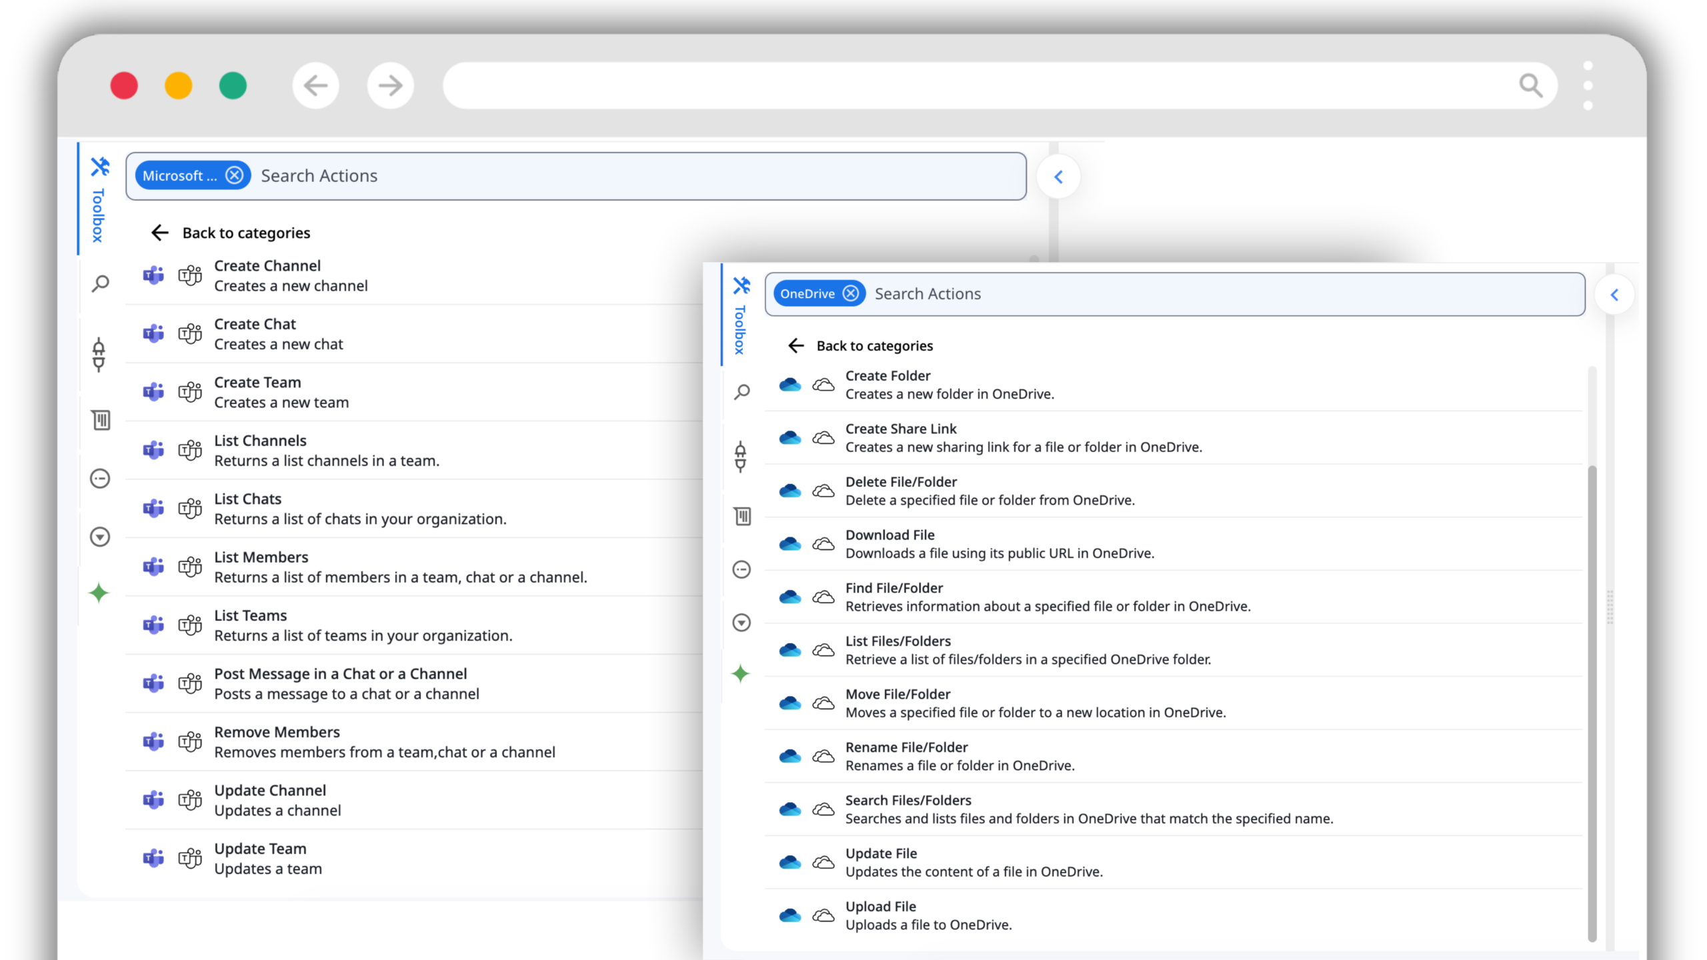1707x960 pixels.
Task: Click circled minus icon in OneDrive sidebar
Action: (x=741, y=569)
